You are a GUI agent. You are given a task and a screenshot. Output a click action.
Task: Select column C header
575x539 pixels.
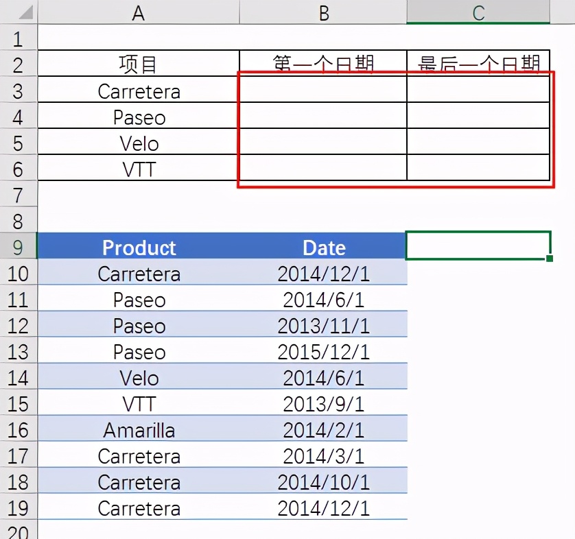coord(478,12)
